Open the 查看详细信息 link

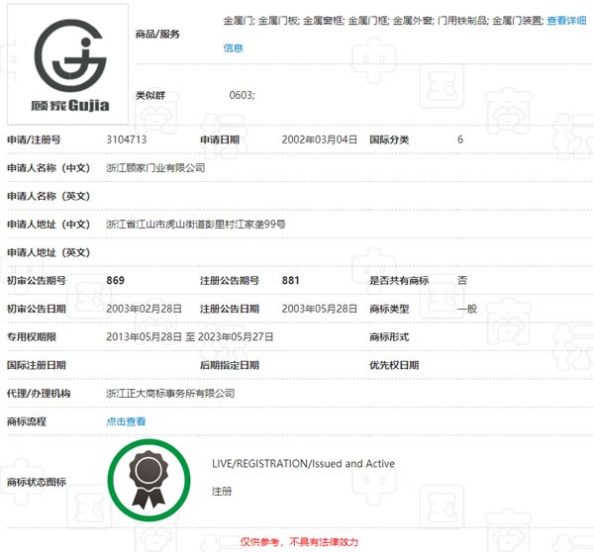click(x=566, y=21)
